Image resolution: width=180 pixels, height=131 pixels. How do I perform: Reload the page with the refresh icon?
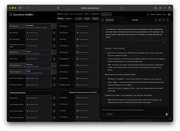click(x=122, y=8)
